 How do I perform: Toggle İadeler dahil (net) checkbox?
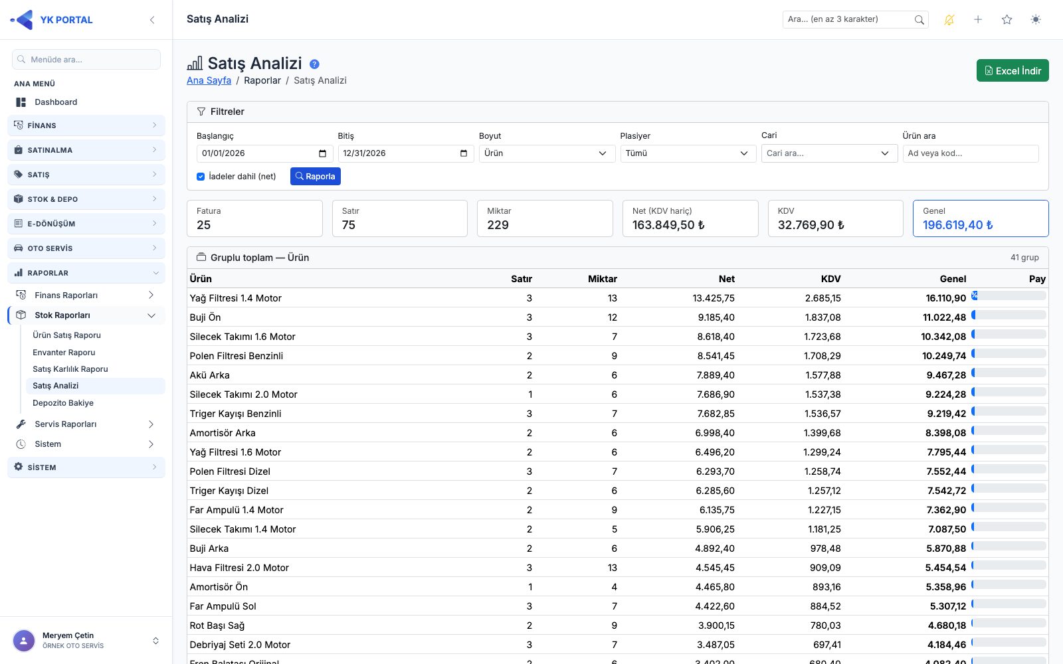pyautogui.click(x=201, y=177)
